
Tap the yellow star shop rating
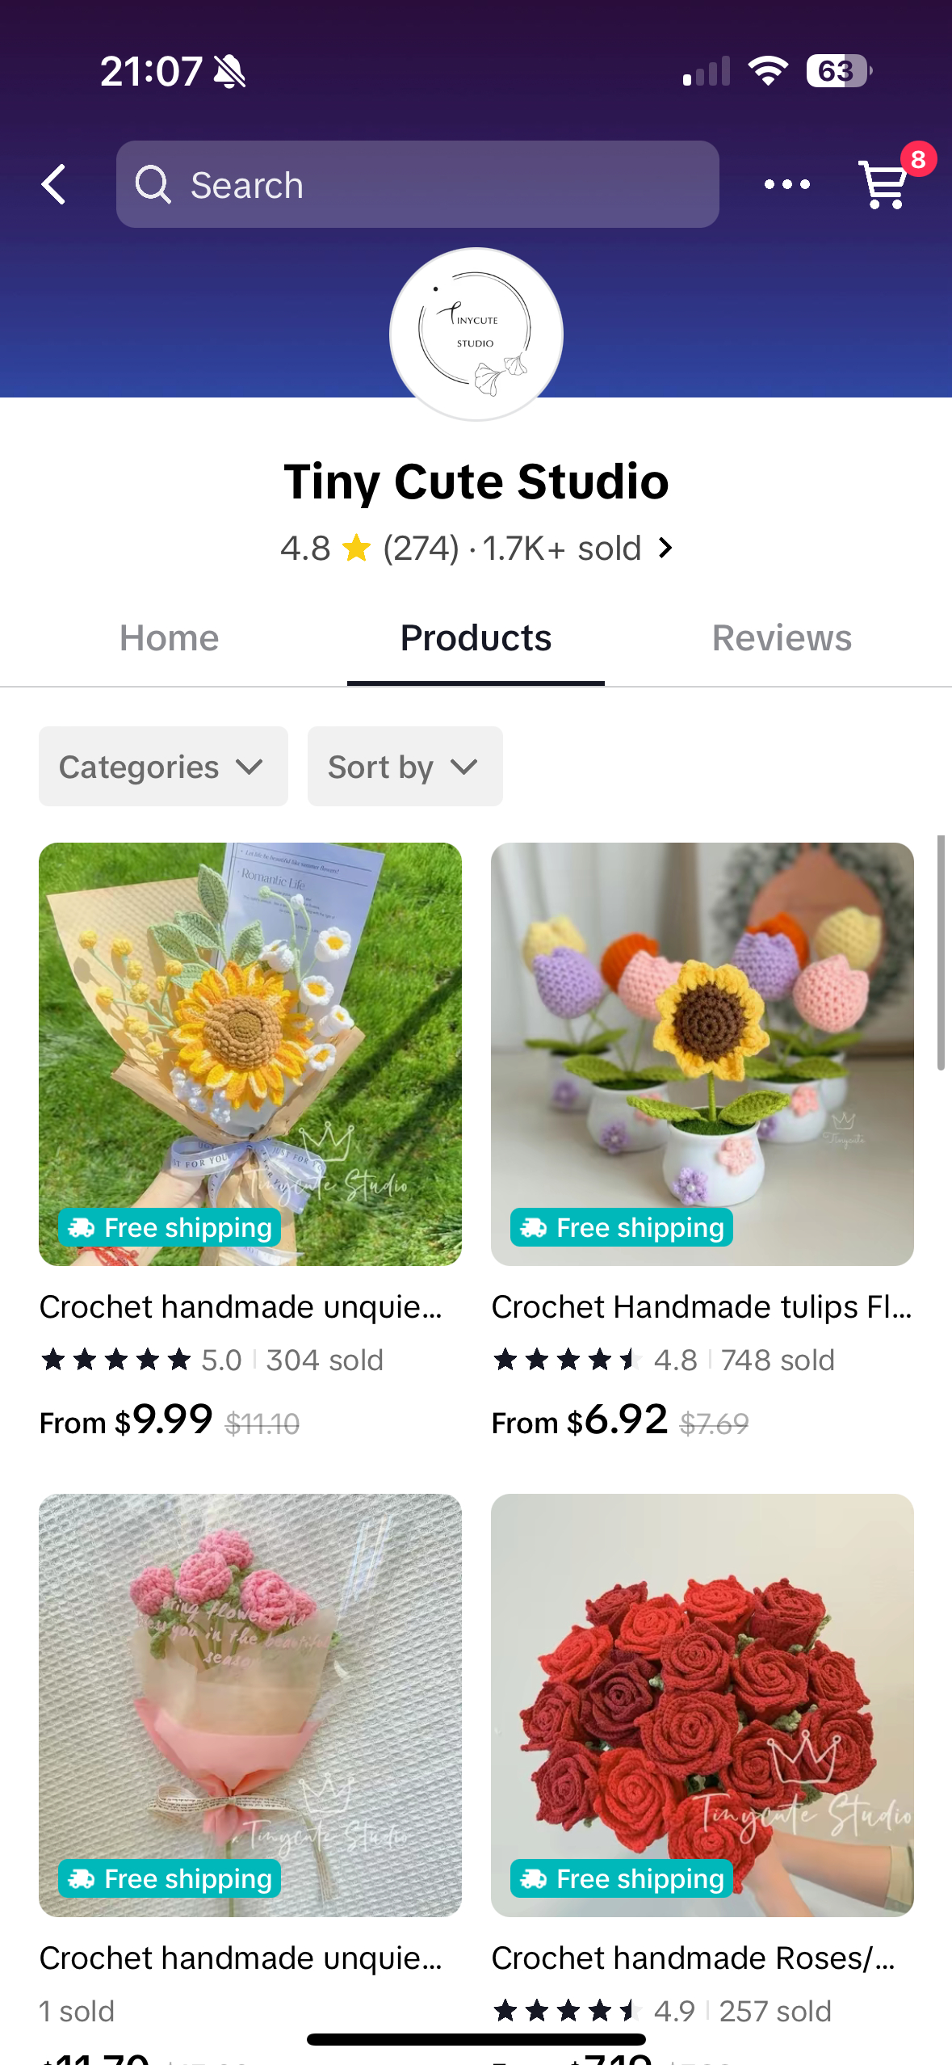pos(356,549)
